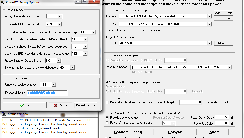Image resolution: width=244 pixels, height=138 pixels.
Task: Click the Password (hex) input field
Action: click(47, 93)
